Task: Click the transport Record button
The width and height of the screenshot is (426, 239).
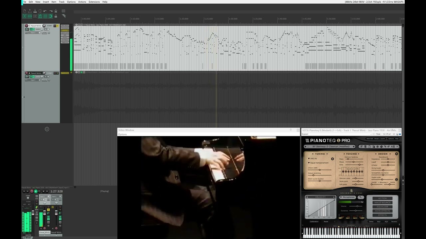Action: 32,191
